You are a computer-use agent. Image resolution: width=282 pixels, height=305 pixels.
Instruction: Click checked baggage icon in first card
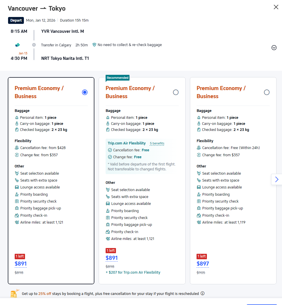click(17, 130)
